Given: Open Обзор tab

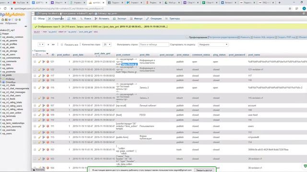Looking at the screenshot, I should click(x=39, y=19).
